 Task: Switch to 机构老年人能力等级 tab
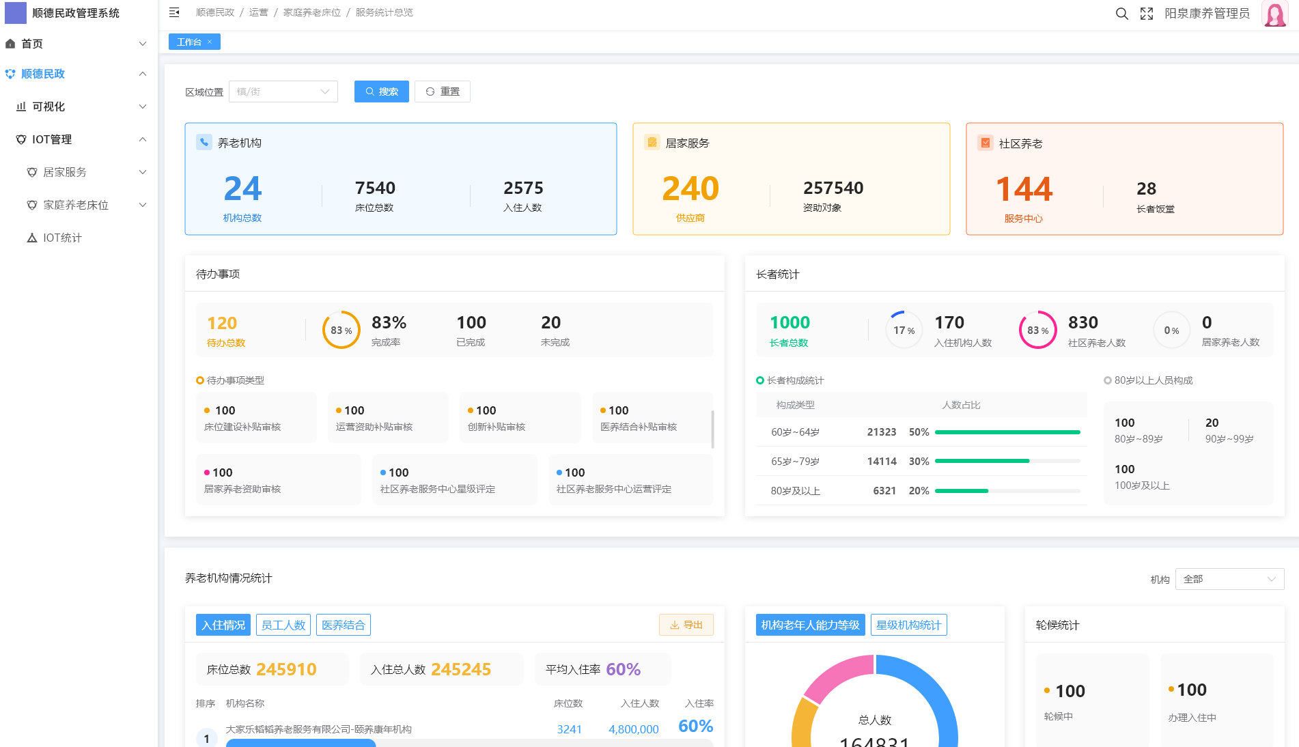tap(811, 625)
